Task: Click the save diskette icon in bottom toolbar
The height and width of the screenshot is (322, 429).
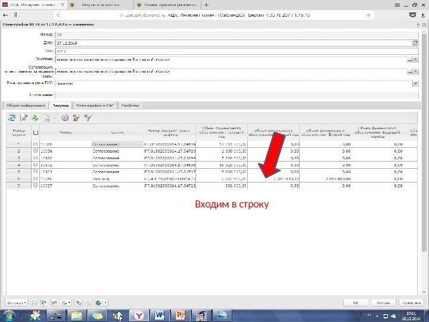Action: coord(34,302)
